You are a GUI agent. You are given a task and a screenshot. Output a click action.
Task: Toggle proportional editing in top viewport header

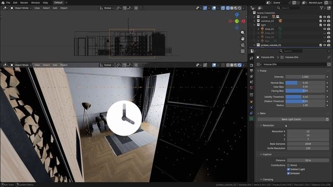tap(136, 8)
